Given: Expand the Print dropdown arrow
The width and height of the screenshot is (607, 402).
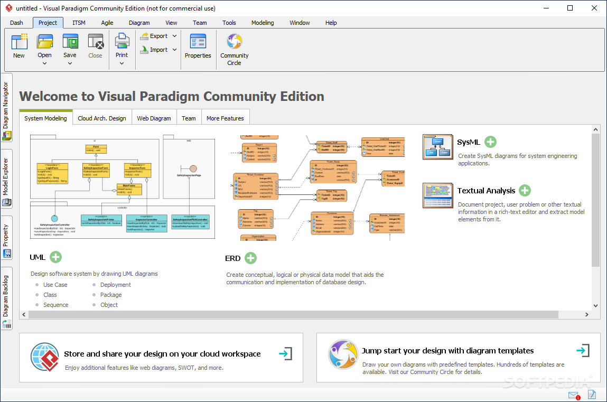Looking at the screenshot, I should tap(122, 63).
